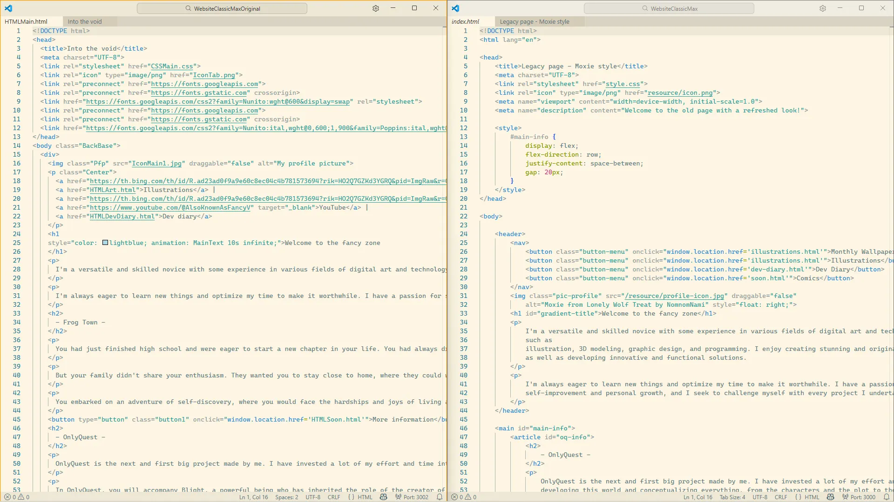This screenshot has height=502, width=894.
Task: Open errors and warnings in left status bar
Action: point(17,497)
